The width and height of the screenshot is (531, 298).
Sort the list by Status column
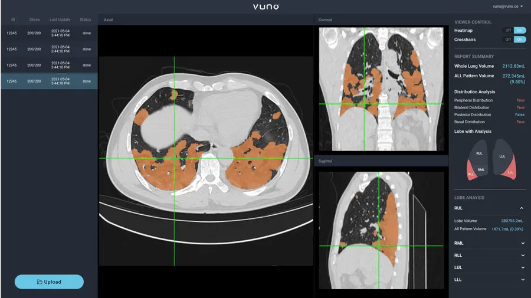point(86,19)
